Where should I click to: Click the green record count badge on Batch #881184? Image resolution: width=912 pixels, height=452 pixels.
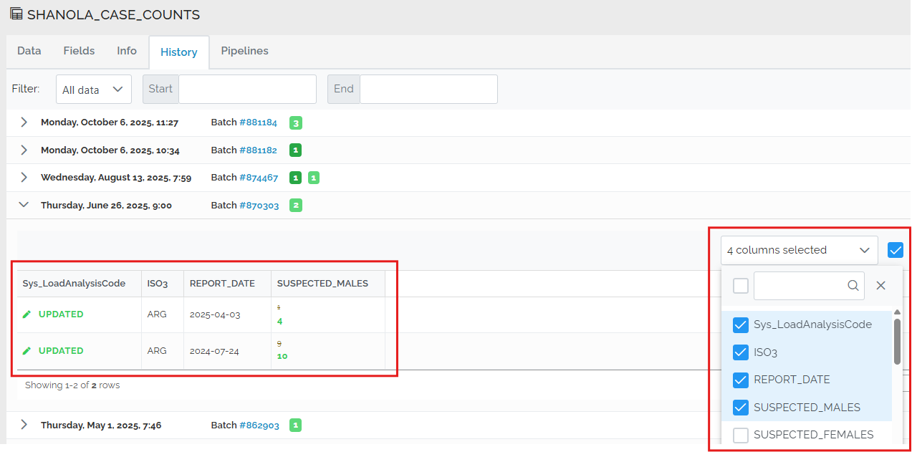tap(296, 122)
